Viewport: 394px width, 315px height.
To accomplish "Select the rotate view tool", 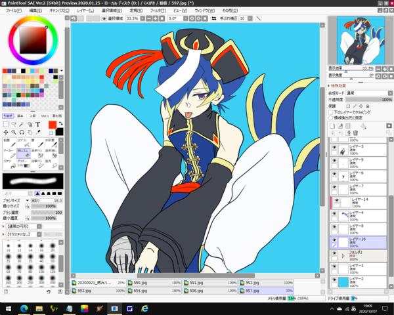I will pyautogui.click(x=22, y=132).
